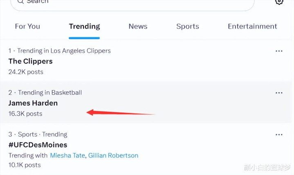294x175 pixels.
Task: Click the 24.2K posts count
Action: (26, 72)
